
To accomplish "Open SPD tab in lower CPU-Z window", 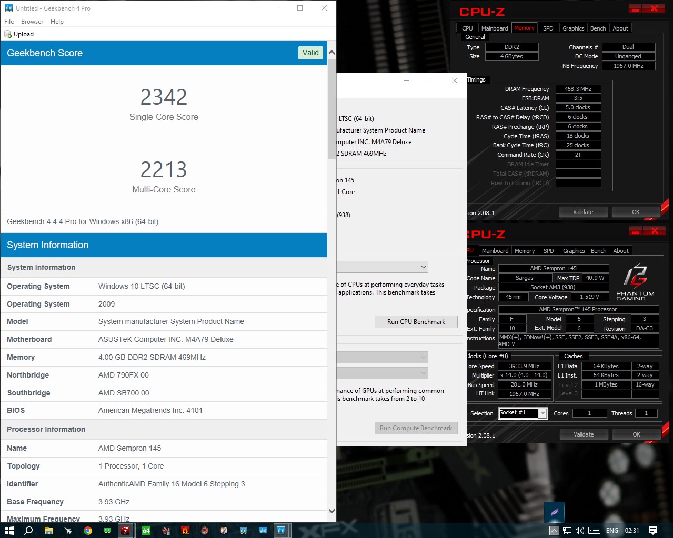I will click(548, 251).
